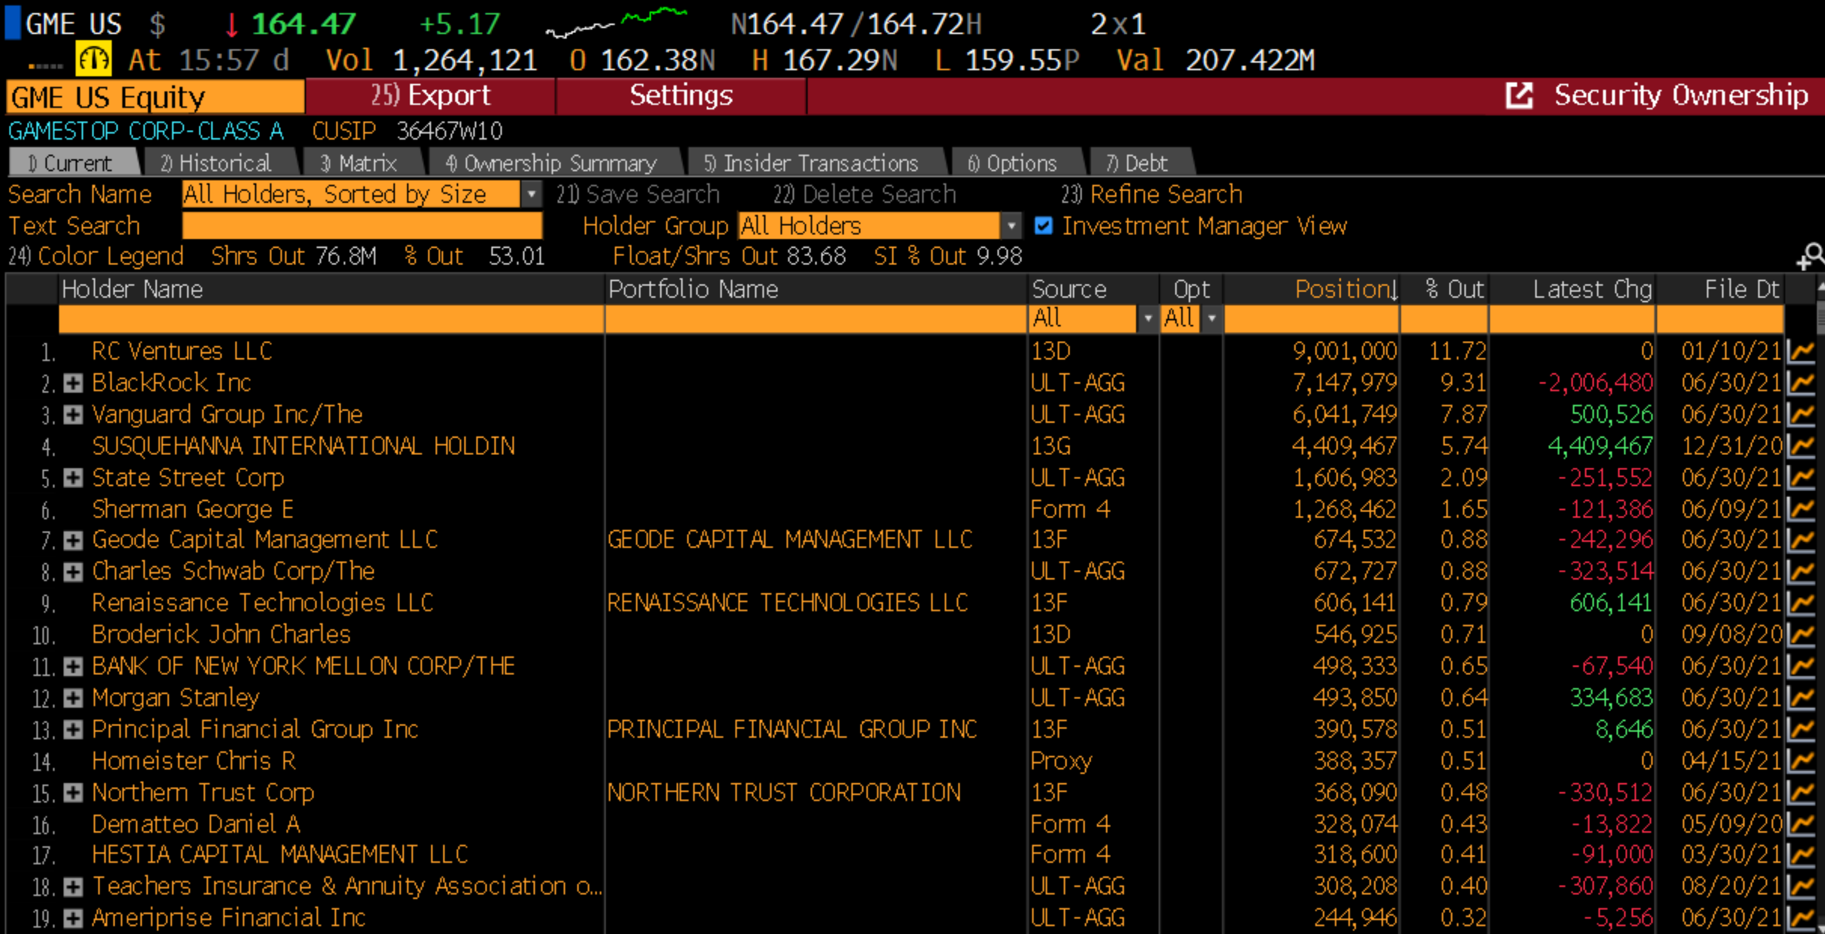Open chart icon for Homeister Chris R row
Screen dimensions: 1825x934
[1800, 761]
